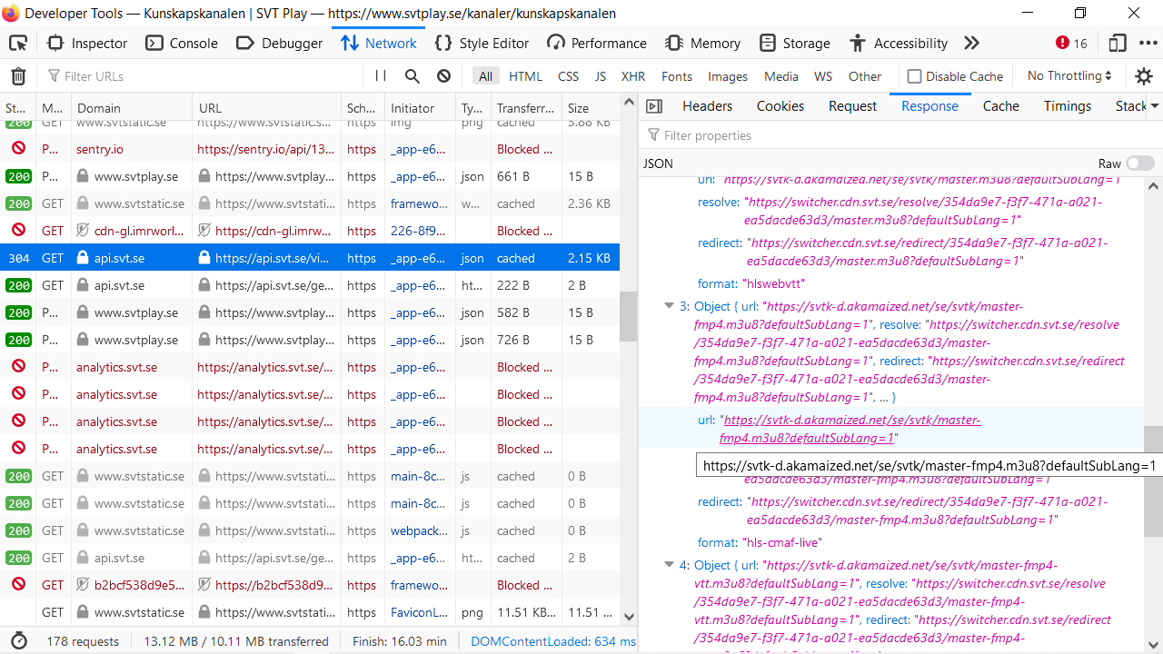Click the element picker icon
This screenshot has height=654, width=1163.
(x=18, y=44)
